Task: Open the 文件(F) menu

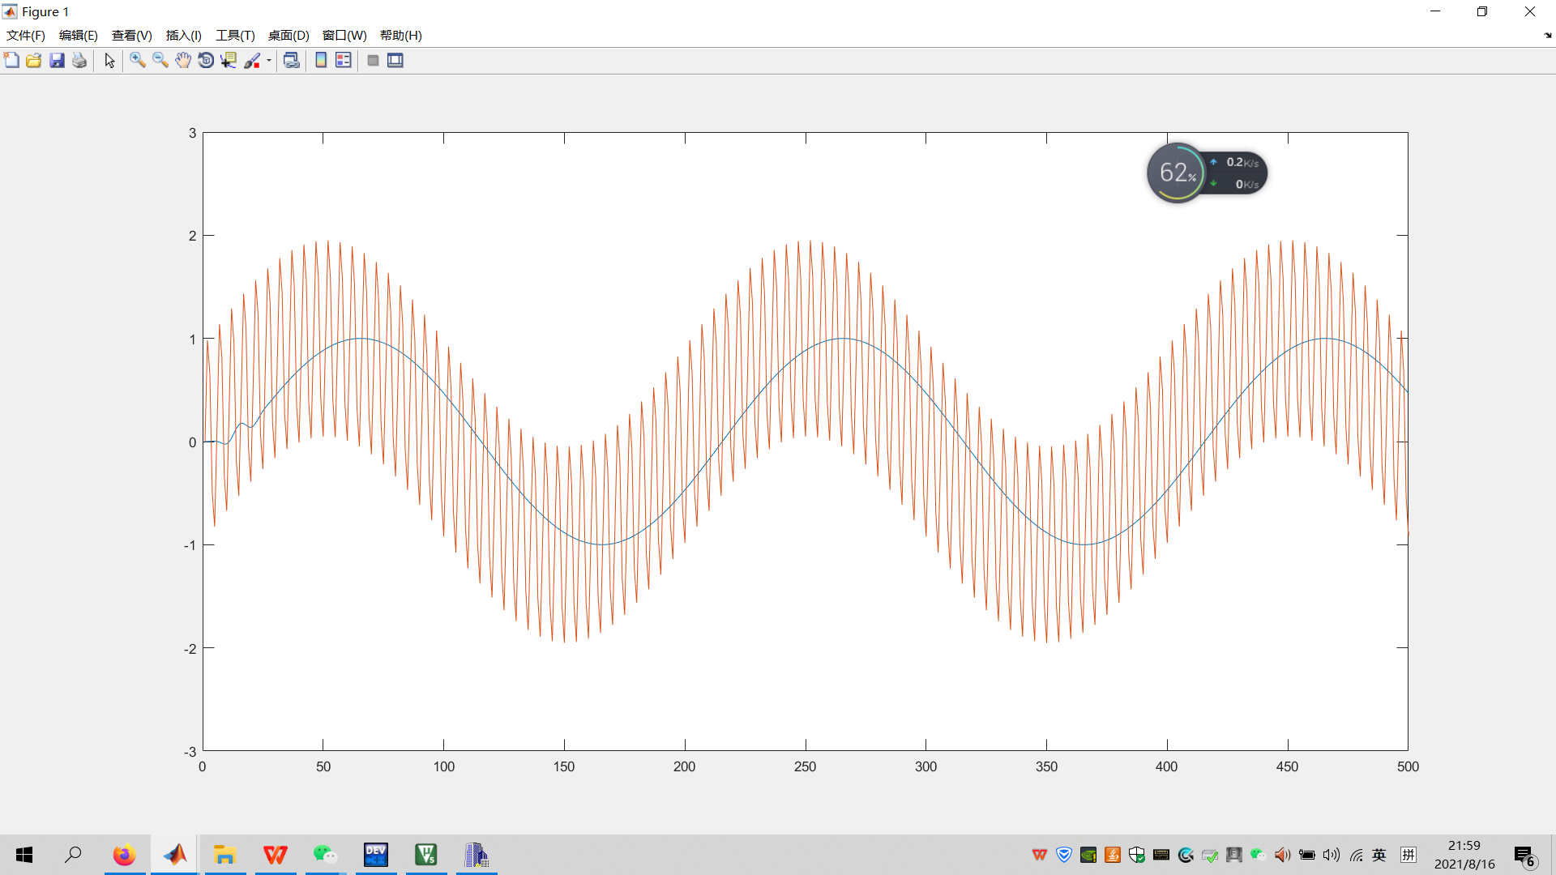Action: point(26,36)
